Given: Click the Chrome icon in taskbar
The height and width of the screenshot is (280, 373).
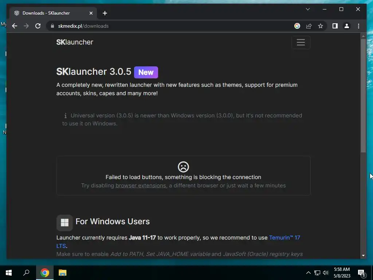Looking at the screenshot, I should [45, 273].
